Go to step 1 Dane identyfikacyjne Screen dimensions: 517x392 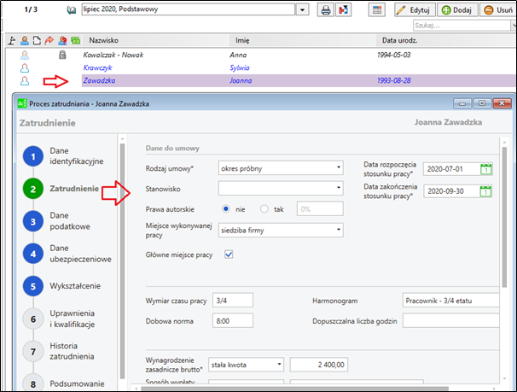pyautogui.click(x=33, y=156)
